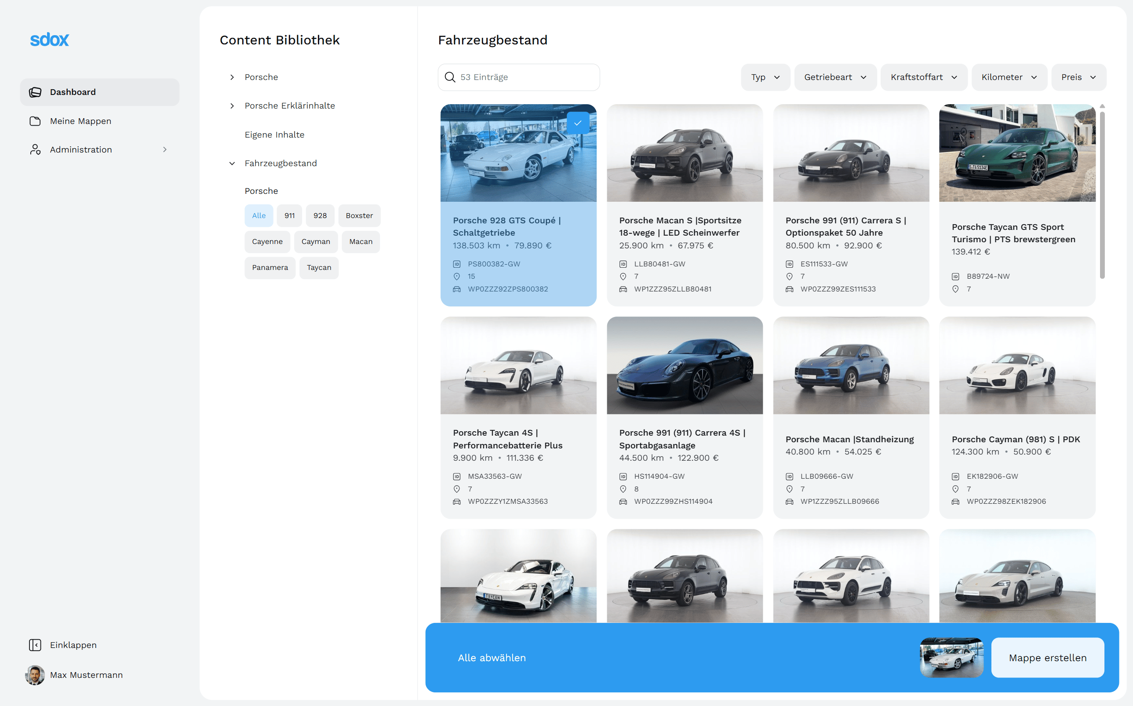The image size is (1133, 706).
Task: Click the Mappe erstellen button
Action: [x=1048, y=658]
